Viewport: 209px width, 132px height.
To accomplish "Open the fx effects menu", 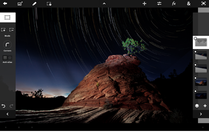I will point(174,4).
